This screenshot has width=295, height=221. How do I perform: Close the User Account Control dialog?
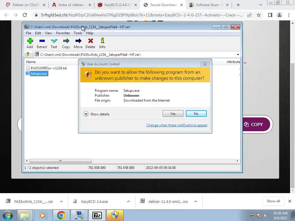tap(205, 64)
